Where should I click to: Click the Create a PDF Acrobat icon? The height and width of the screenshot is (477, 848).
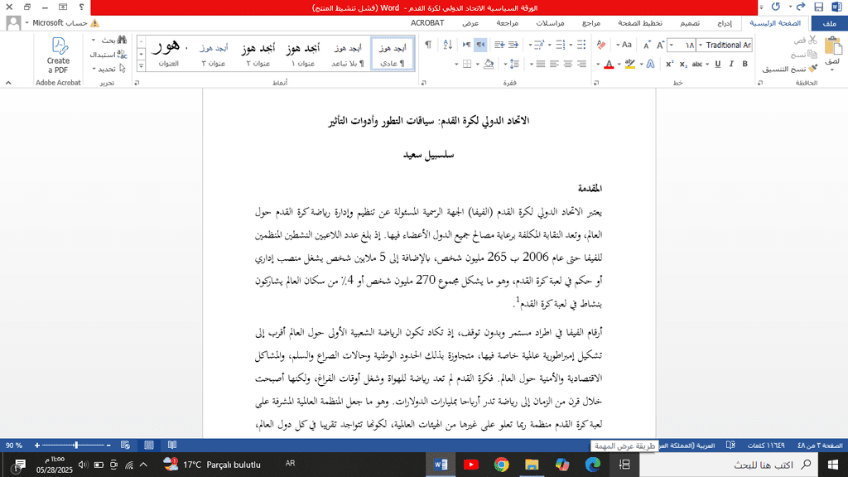59,55
